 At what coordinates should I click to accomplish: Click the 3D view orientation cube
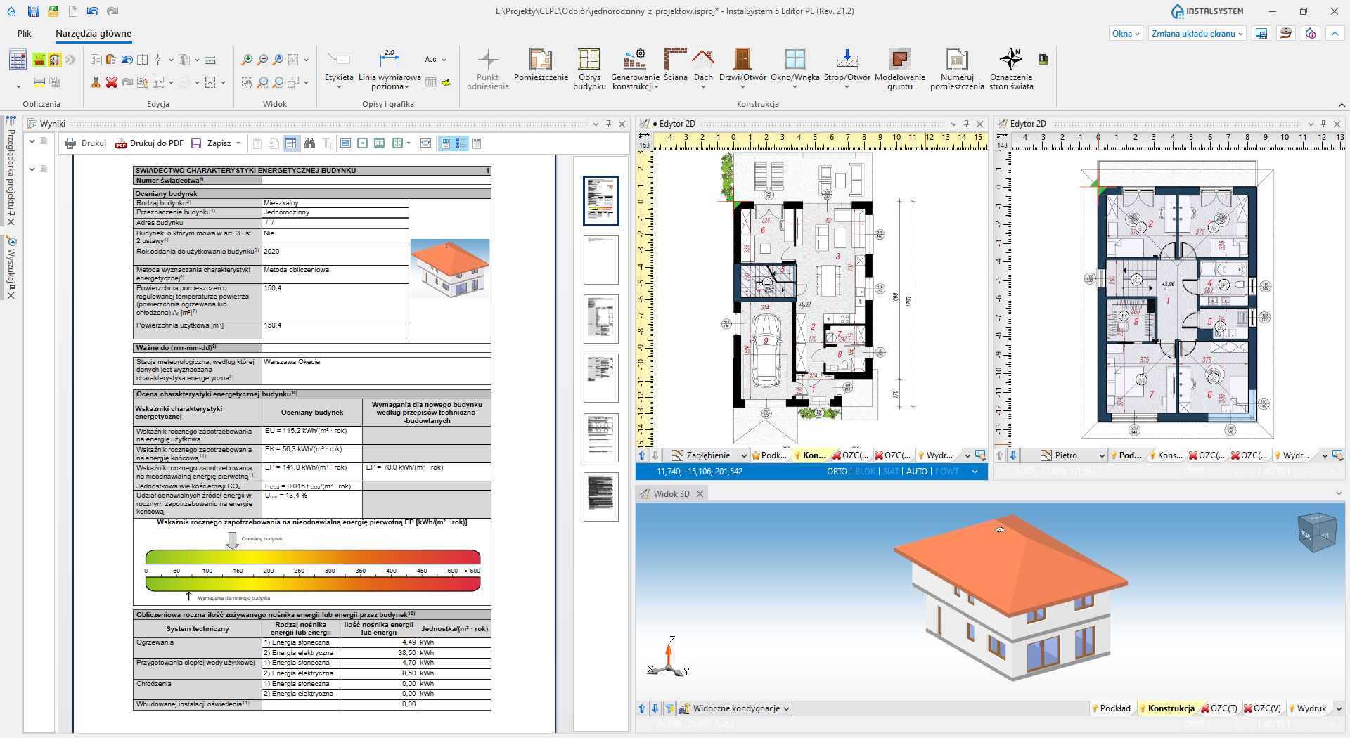click(1316, 531)
